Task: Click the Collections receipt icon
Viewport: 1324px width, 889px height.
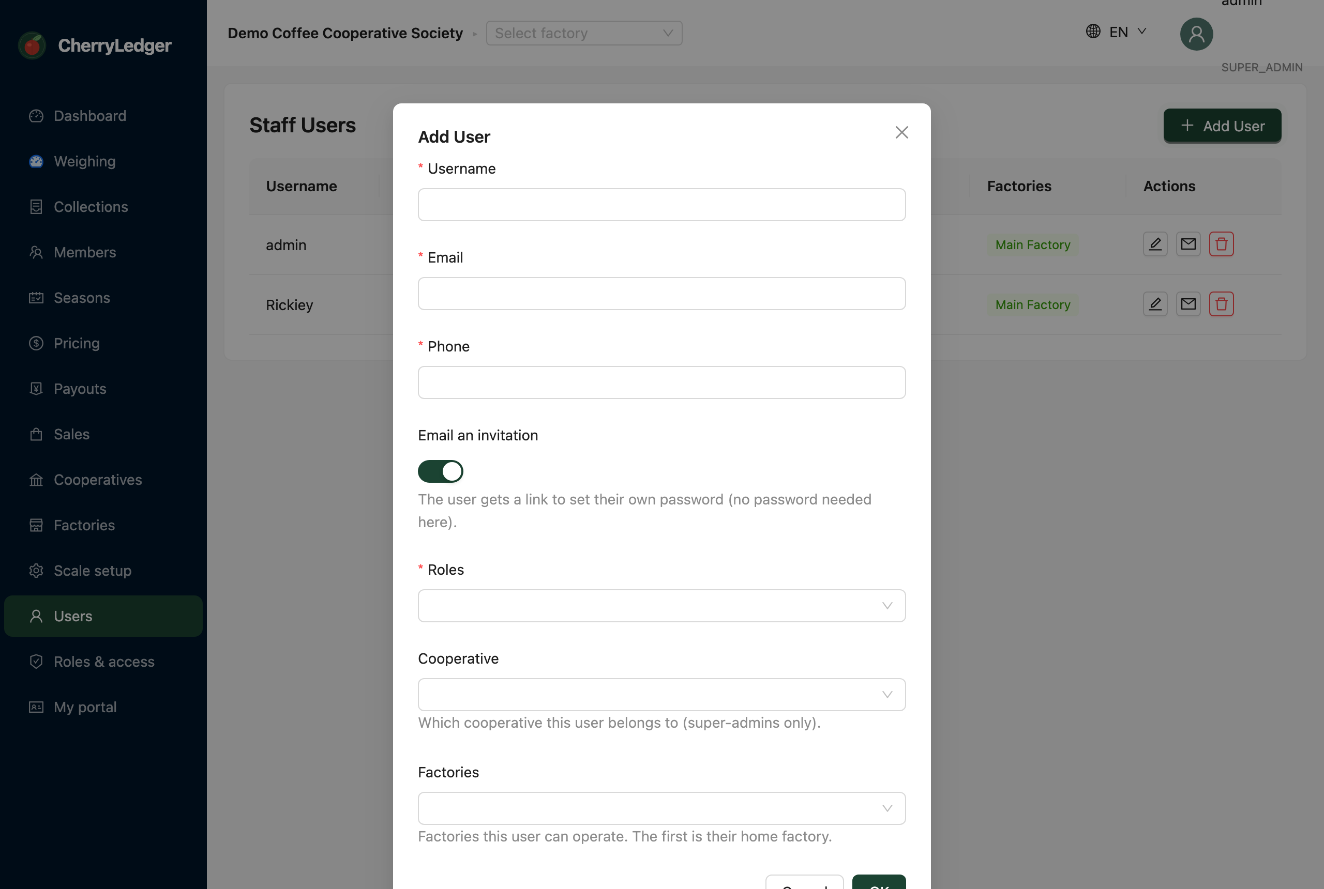Action: pos(36,206)
